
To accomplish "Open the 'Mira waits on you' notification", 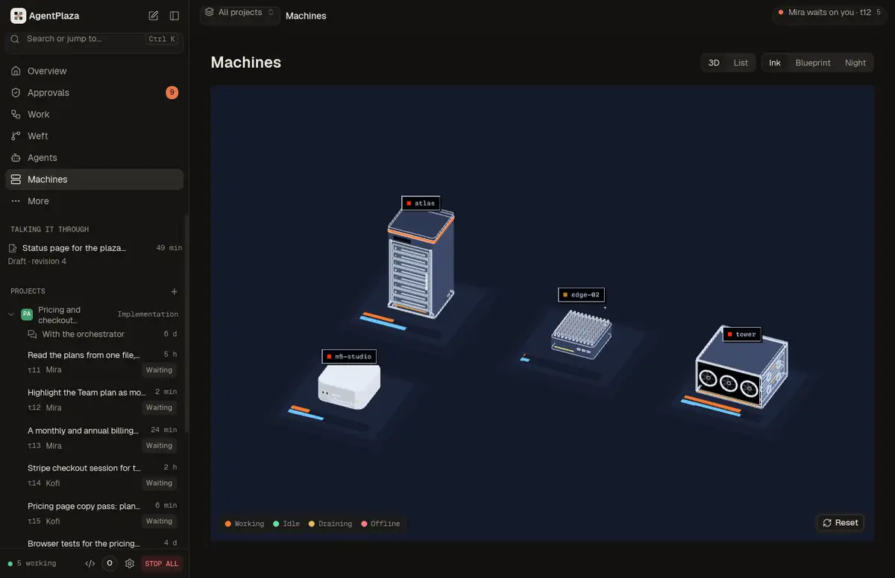I will tap(831, 13).
